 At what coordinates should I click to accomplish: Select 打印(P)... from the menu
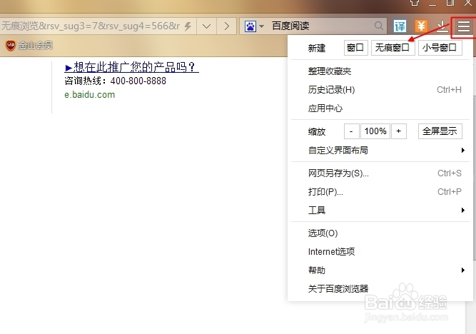380,192
